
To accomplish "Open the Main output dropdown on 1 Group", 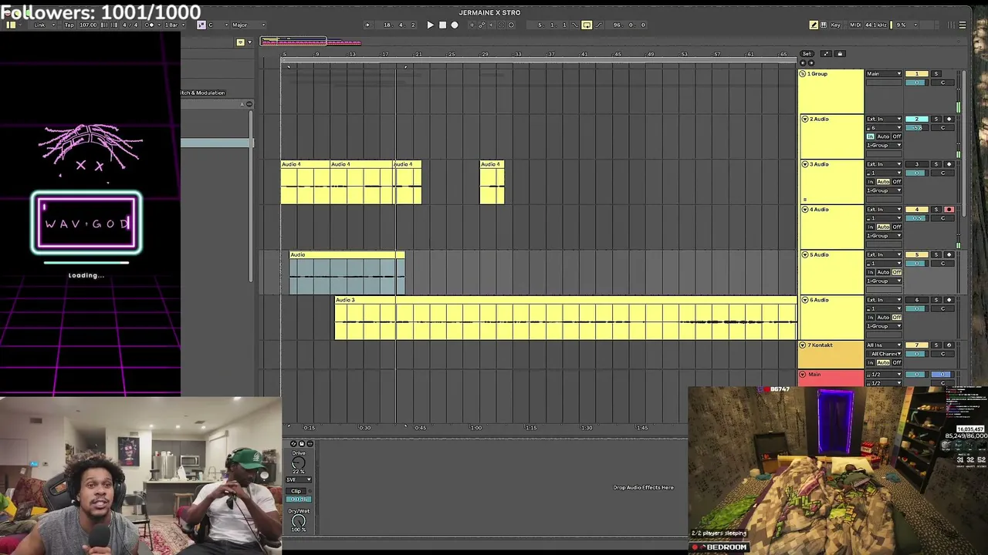I will [884, 74].
